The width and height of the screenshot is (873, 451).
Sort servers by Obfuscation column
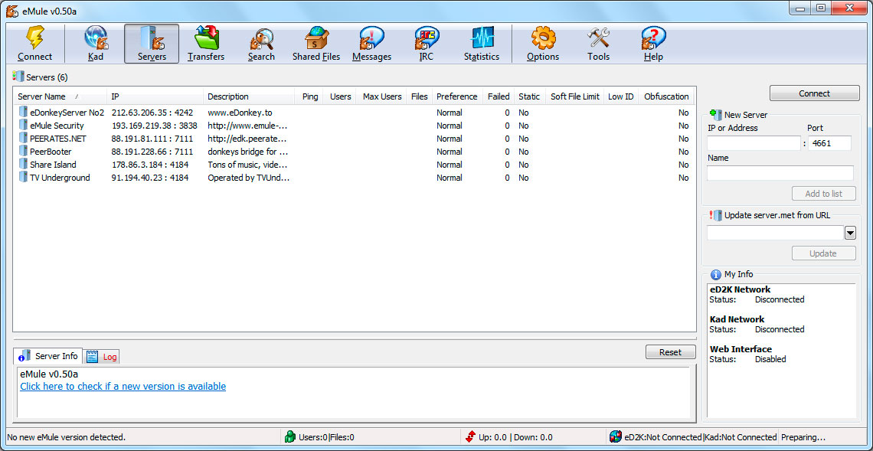pyautogui.click(x=666, y=96)
